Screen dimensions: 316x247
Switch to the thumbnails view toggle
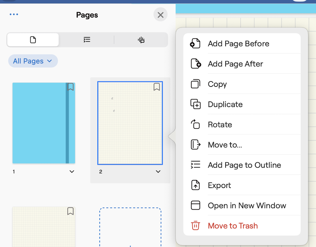click(x=32, y=40)
